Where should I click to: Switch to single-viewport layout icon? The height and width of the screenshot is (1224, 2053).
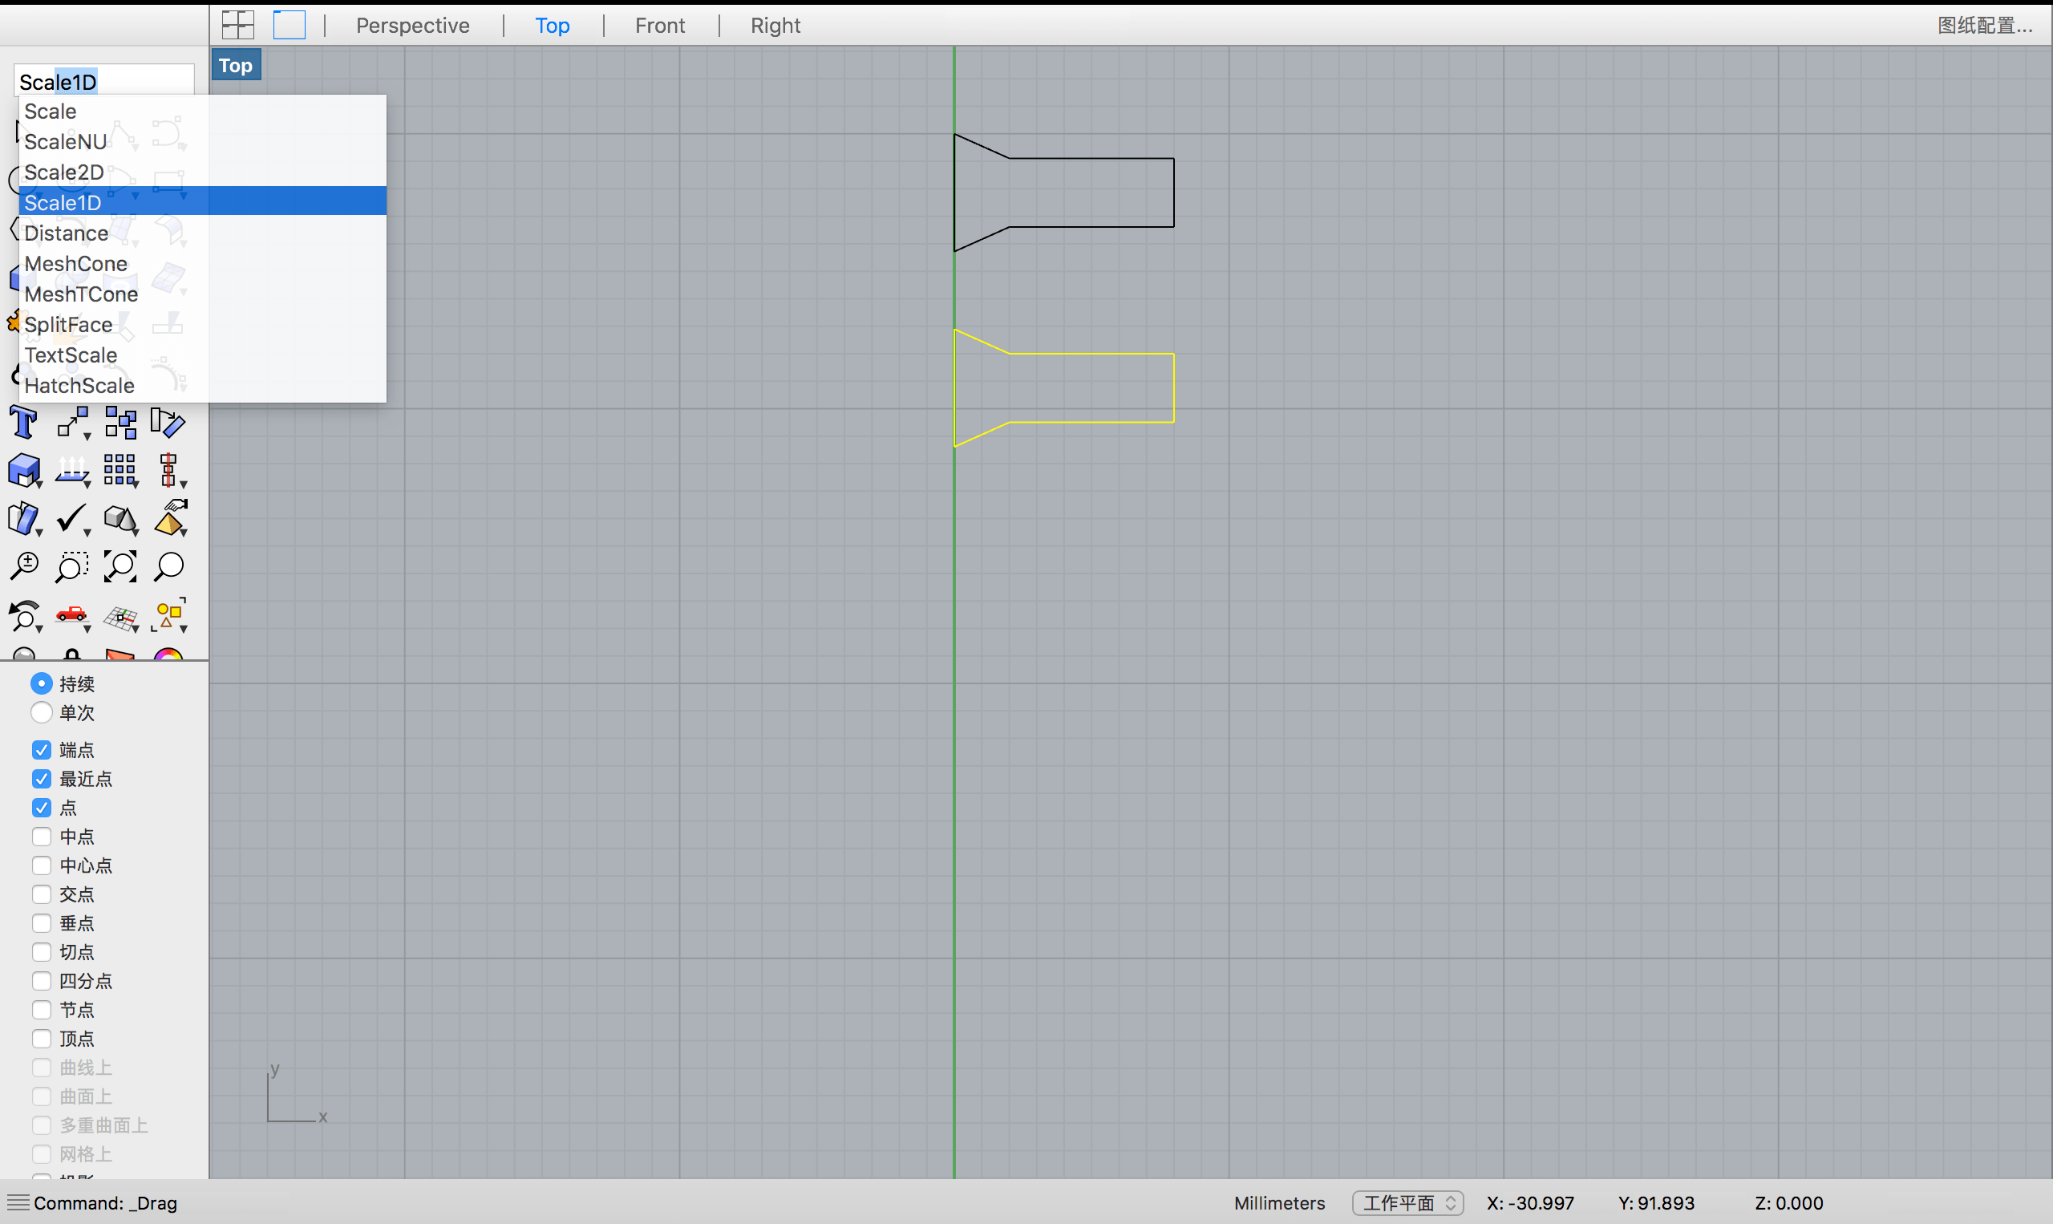290,25
